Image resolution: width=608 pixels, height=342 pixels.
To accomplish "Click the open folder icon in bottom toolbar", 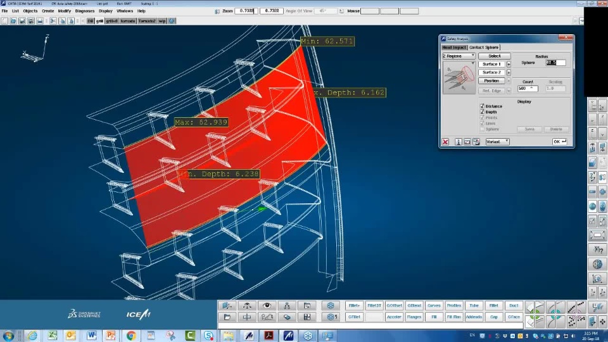I will [227, 317].
